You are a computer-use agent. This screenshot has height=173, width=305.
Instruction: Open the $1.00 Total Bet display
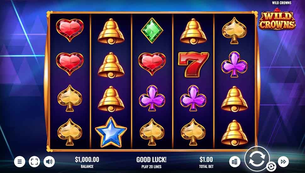206,162
